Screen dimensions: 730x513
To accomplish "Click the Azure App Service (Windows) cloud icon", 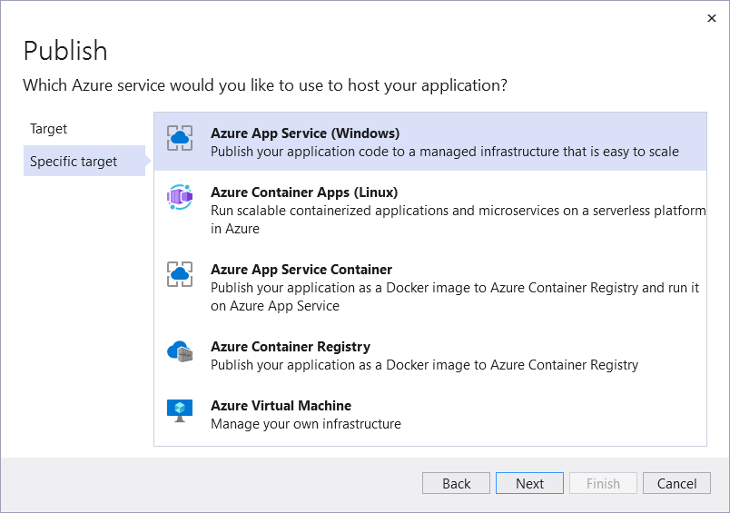I will (x=180, y=138).
